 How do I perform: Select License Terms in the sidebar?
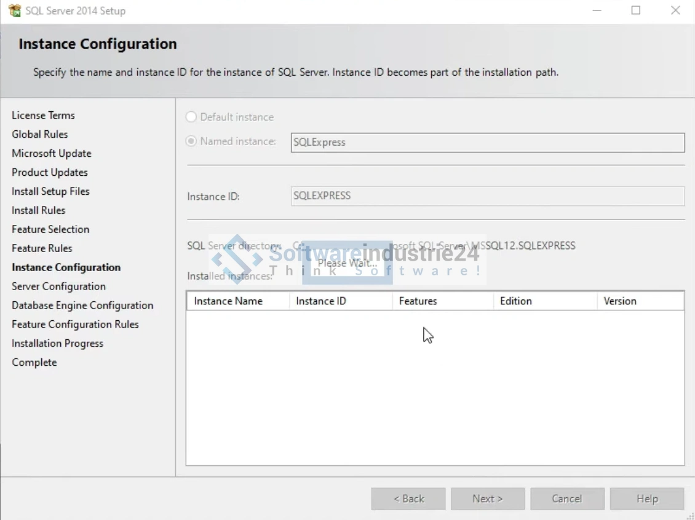pos(43,116)
